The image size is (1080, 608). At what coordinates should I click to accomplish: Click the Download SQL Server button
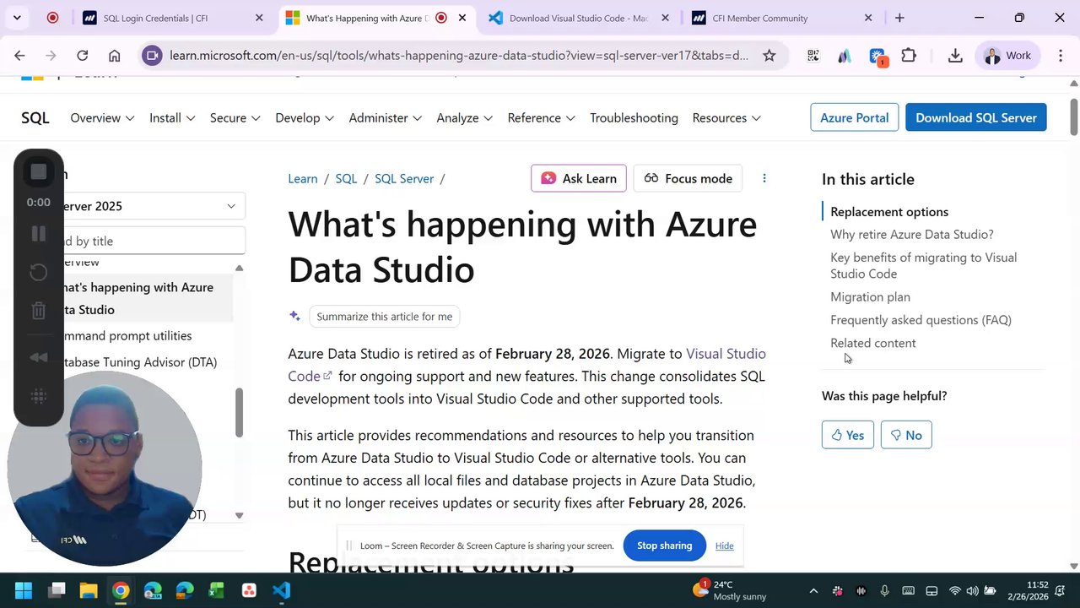coord(975,117)
